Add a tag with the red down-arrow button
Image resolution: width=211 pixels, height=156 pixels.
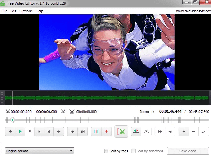coord(107,131)
